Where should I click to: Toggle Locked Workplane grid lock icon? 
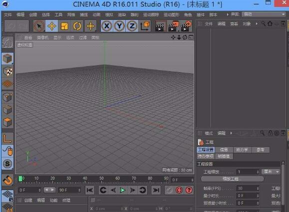tap(7, 196)
